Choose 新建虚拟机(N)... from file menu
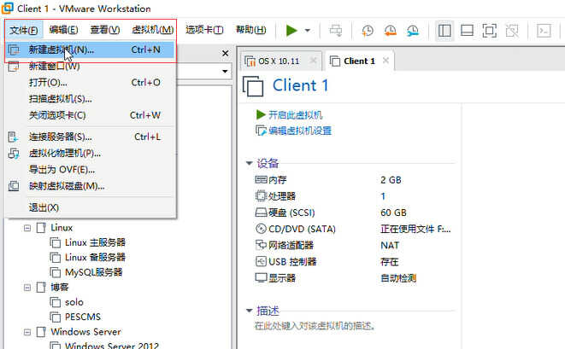This screenshot has height=349, width=565. point(90,49)
